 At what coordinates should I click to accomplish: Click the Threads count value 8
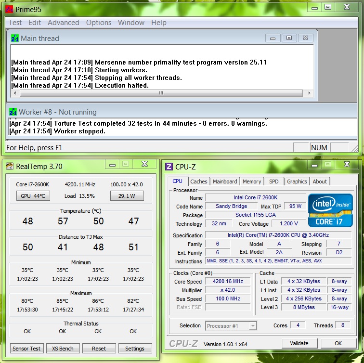coord(343,325)
